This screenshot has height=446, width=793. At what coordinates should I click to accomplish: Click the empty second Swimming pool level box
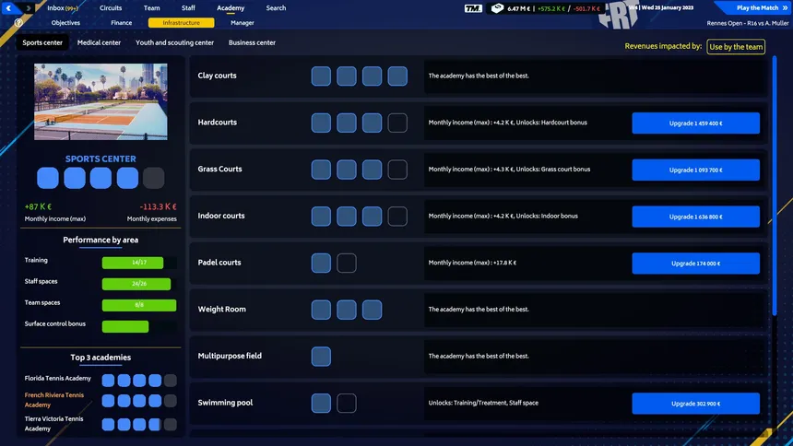click(x=347, y=403)
